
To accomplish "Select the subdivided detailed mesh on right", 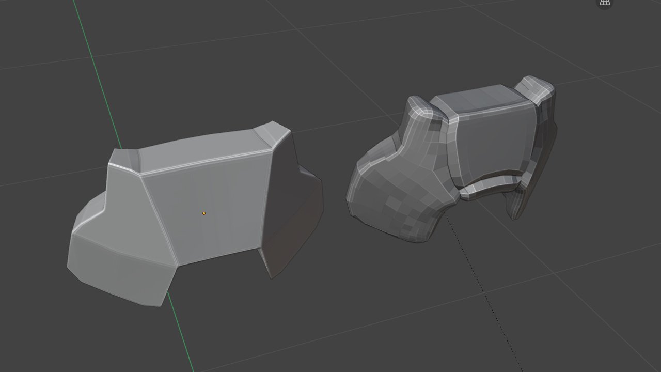I will (451, 159).
